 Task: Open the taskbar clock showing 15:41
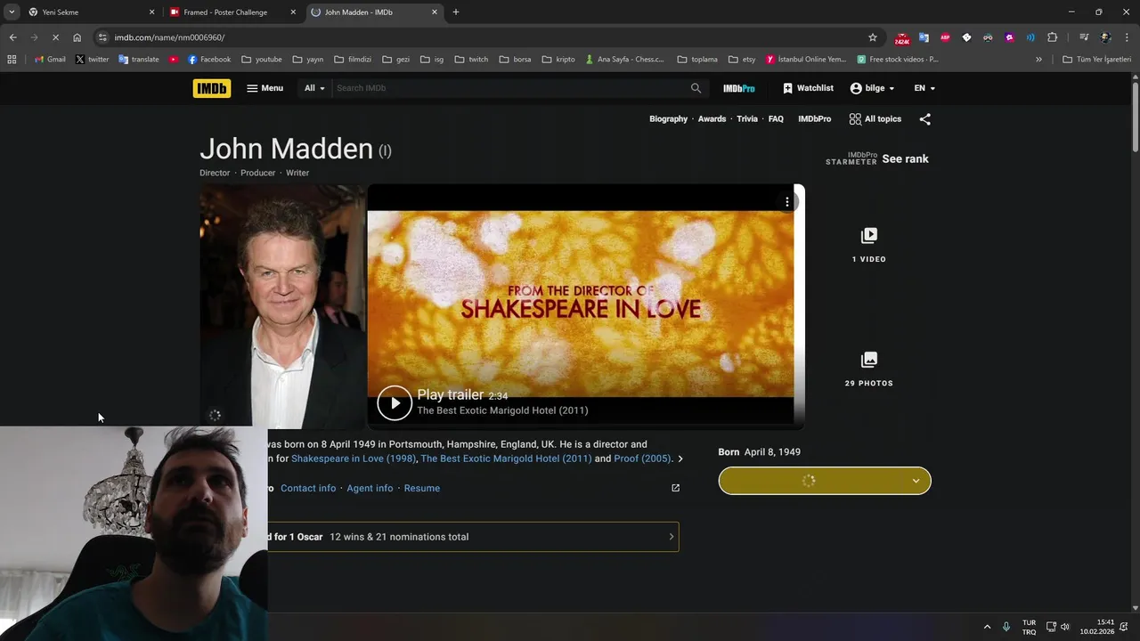click(1097, 627)
